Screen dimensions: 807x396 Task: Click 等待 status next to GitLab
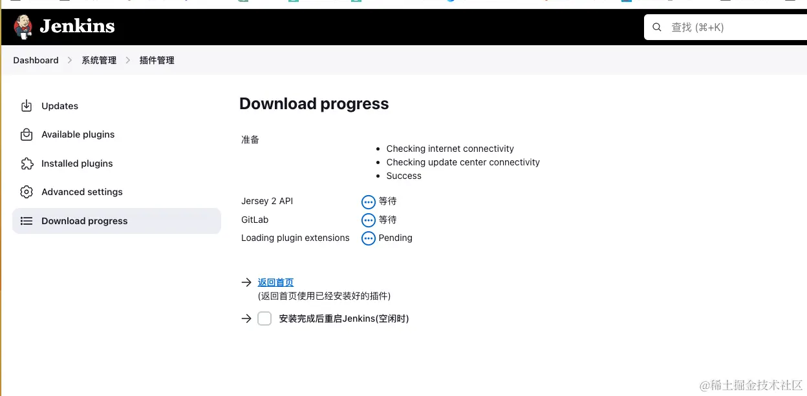[388, 220]
